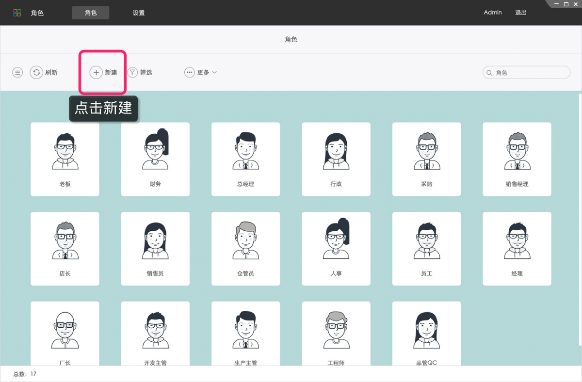Click the 总数: 17 status text

(25, 374)
